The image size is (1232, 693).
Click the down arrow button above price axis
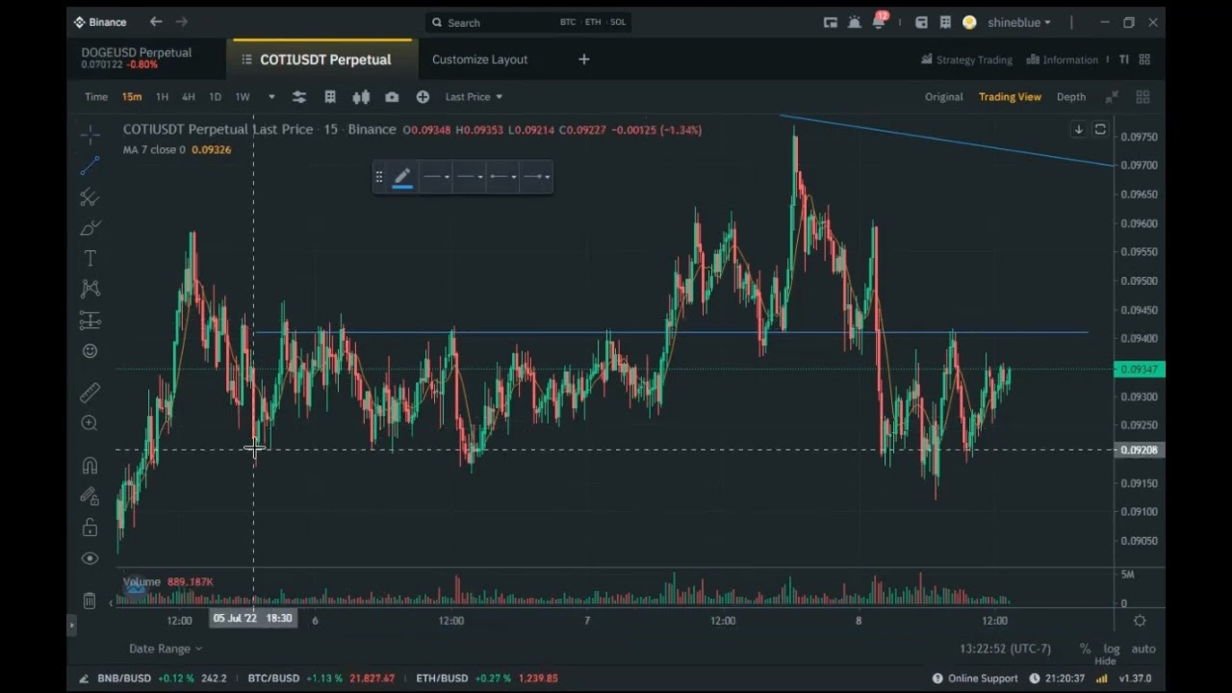(x=1079, y=129)
